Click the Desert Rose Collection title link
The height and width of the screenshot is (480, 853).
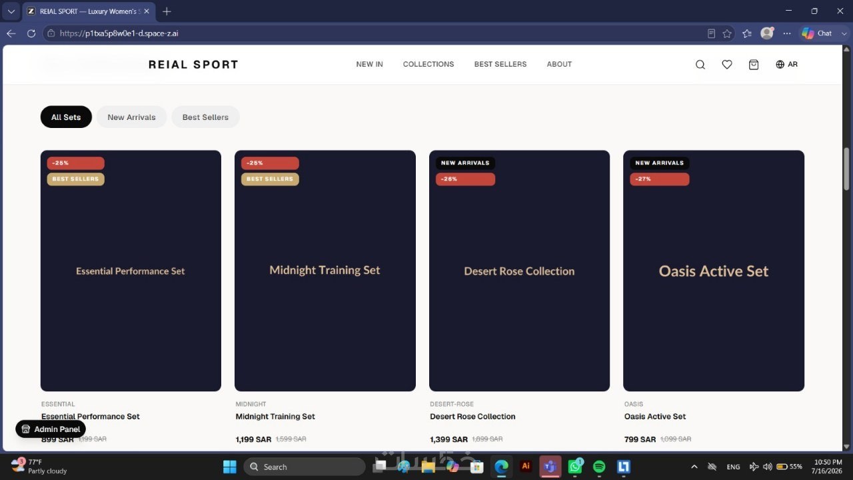(x=472, y=417)
